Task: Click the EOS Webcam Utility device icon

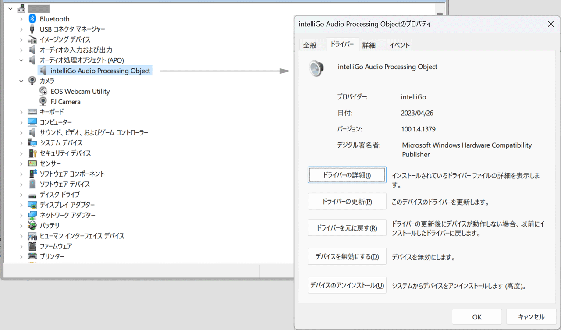Action: 43,91
